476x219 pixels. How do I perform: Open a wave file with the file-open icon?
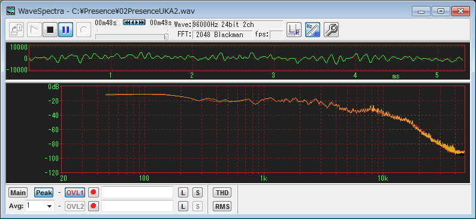[16, 30]
